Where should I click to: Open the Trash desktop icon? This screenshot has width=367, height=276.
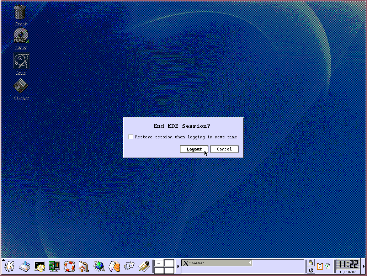click(x=21, y=15)
